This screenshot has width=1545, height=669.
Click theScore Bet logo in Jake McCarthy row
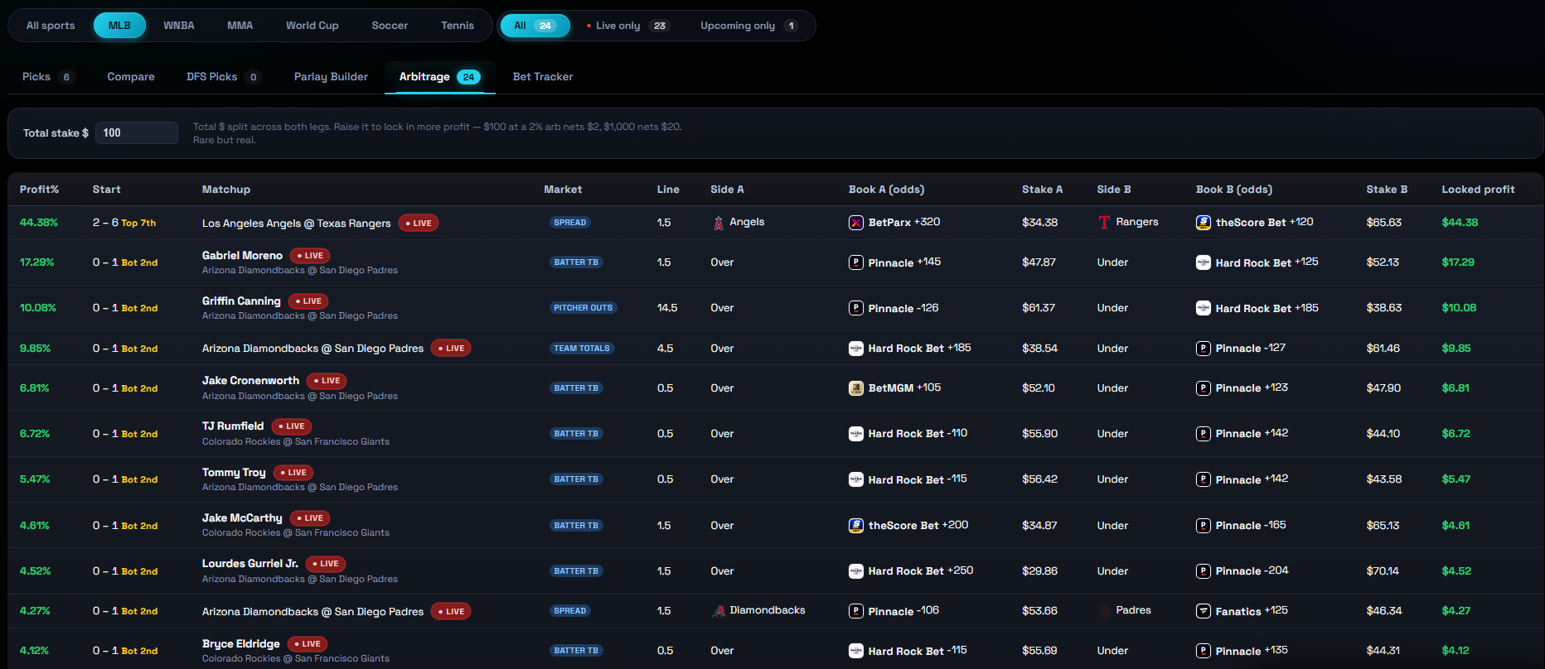[x=856, y=526]
